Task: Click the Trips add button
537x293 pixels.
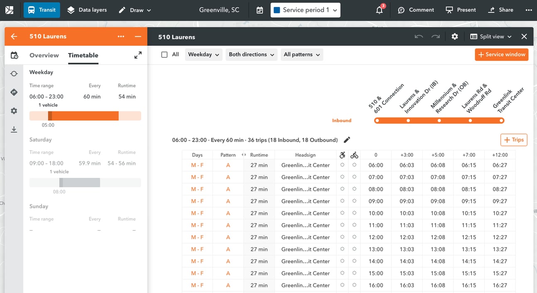Action: coord(514,140)
